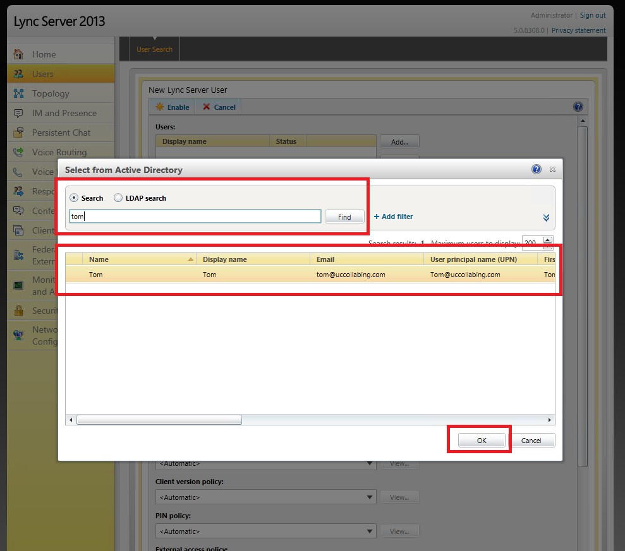Click the red X Cancel toolbar button
This screenshot has height=551, width=625.
[219, 107]
